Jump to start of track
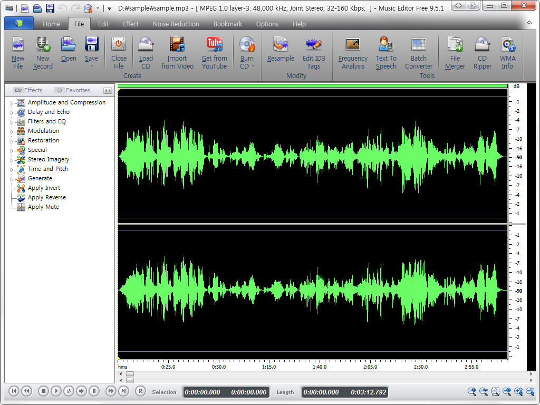Viewport: 540px width, 405px height. coord(14,391)
